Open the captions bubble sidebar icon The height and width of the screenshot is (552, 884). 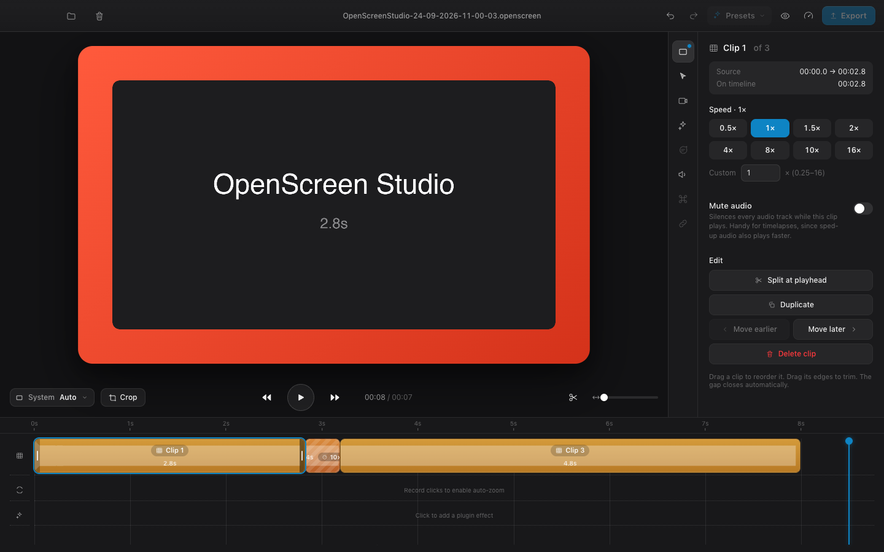(x=683, y=150)
